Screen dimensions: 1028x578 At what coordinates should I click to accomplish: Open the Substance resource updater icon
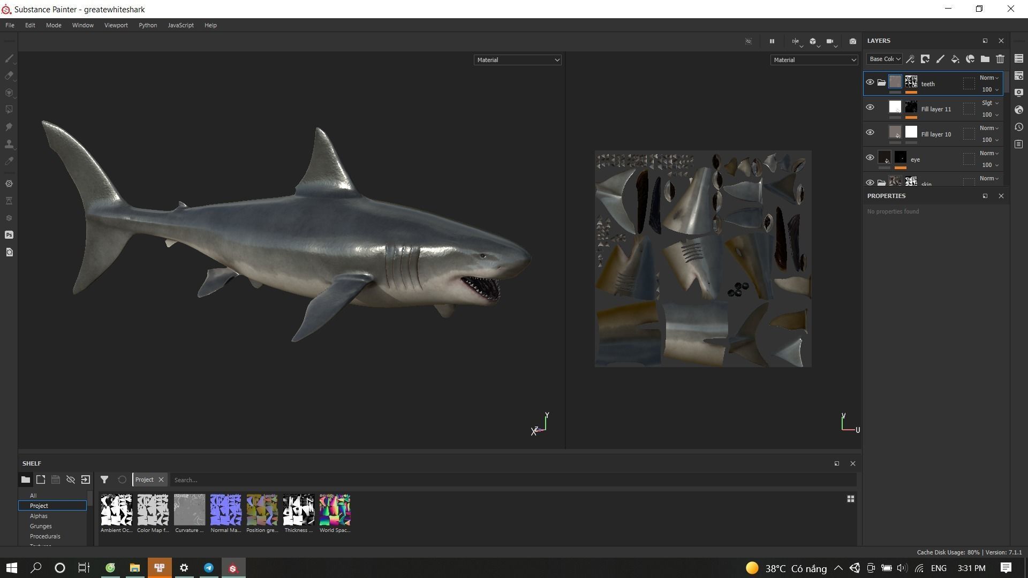(9, 184)
